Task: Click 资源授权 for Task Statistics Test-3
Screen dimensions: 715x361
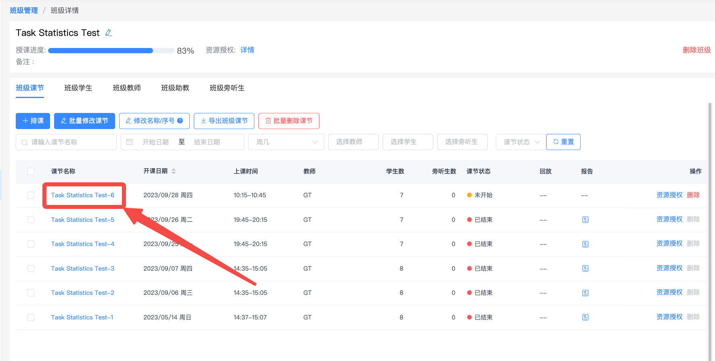Action: click(669, 268)
